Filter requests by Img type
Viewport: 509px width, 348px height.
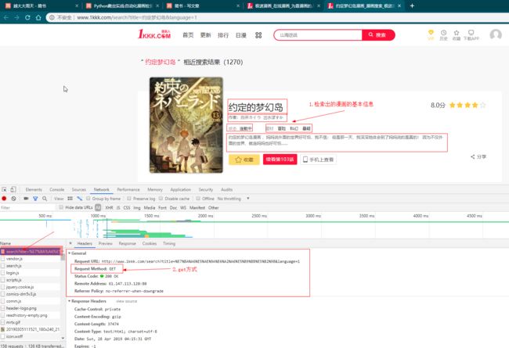click(x=137, y=207)
